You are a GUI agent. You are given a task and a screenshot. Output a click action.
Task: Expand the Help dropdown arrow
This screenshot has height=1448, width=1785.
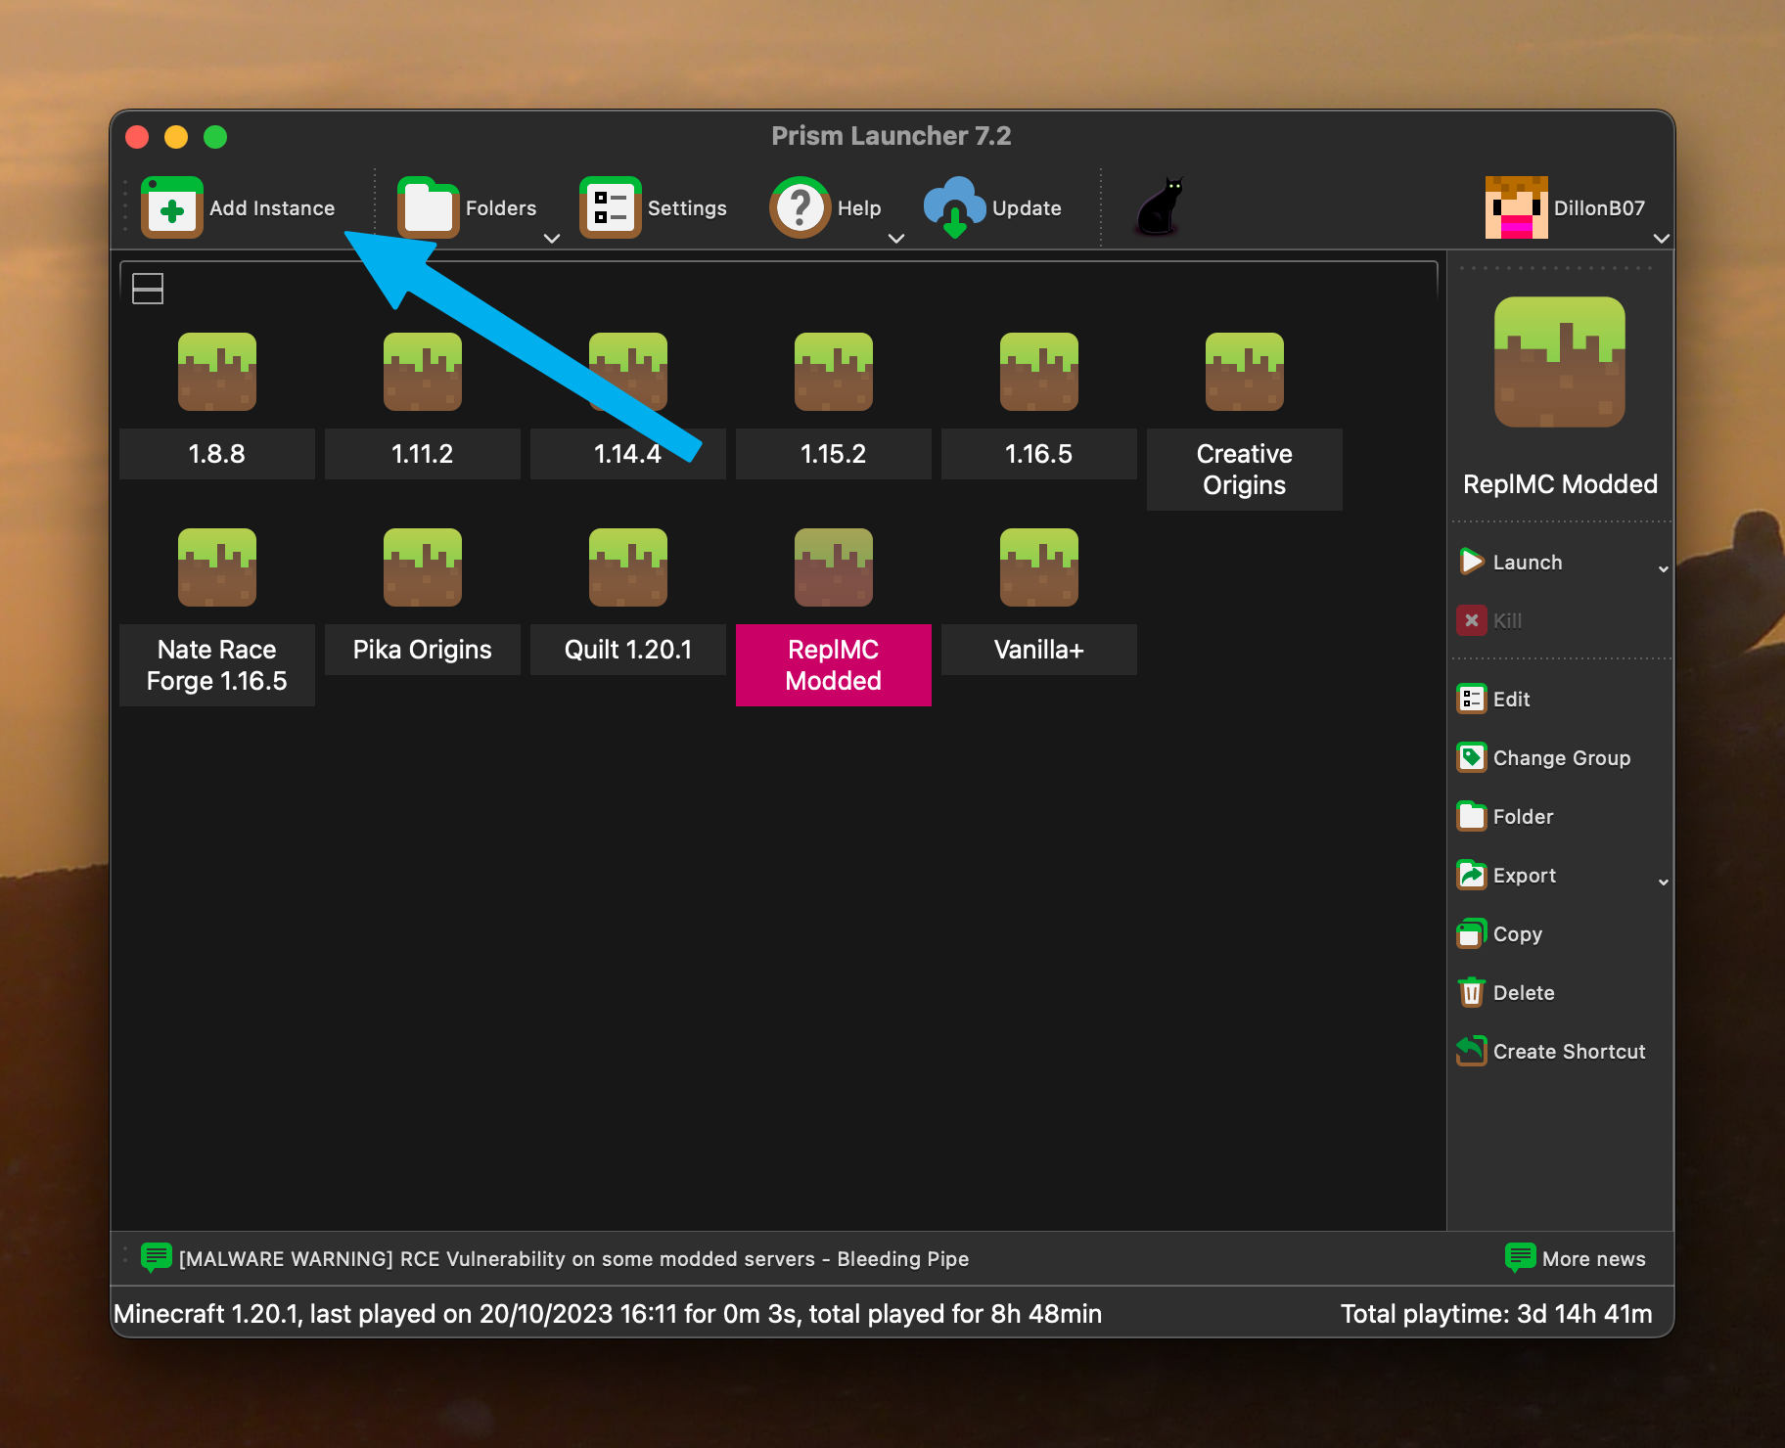pos(896,238)
